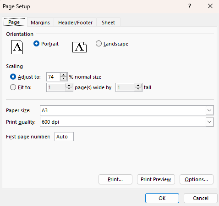
Task: Decrease pages tall with down arrow
Action: (138, 89)
